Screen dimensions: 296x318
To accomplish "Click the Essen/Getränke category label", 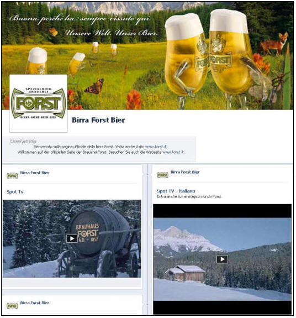I will click(x=23, y=141).
